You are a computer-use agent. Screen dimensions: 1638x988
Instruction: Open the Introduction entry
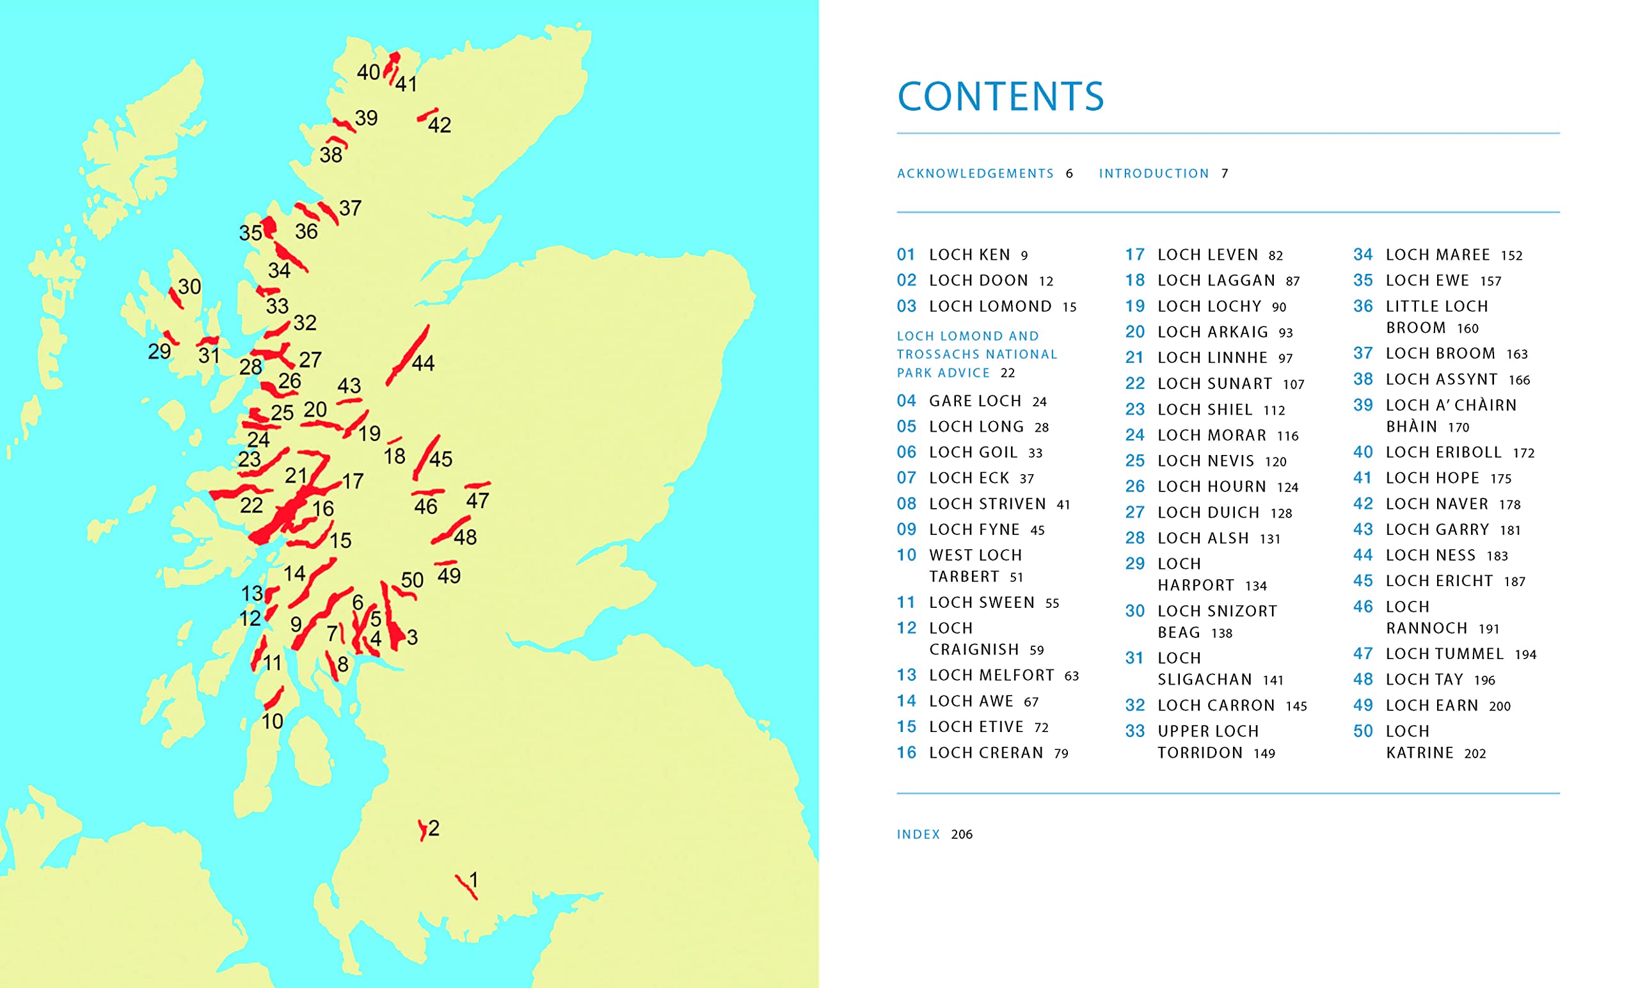(x=1154, y=173)
